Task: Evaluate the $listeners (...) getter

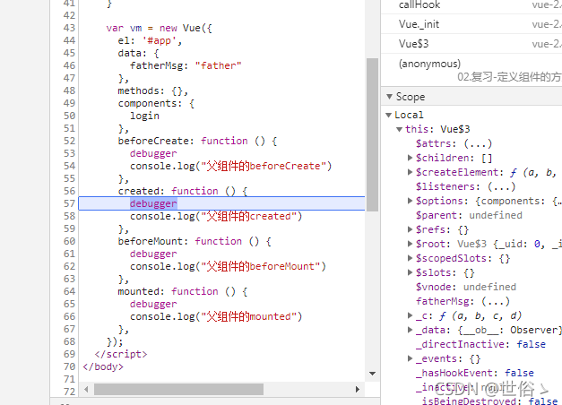Action: pyautogui.click(x=501, y=186)
